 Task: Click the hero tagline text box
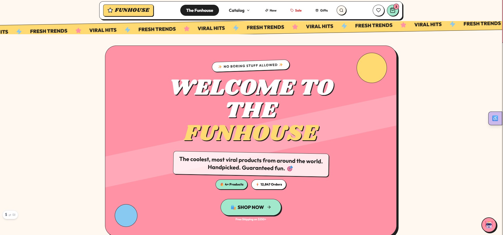pyautogui.click(x=251, y=164)
